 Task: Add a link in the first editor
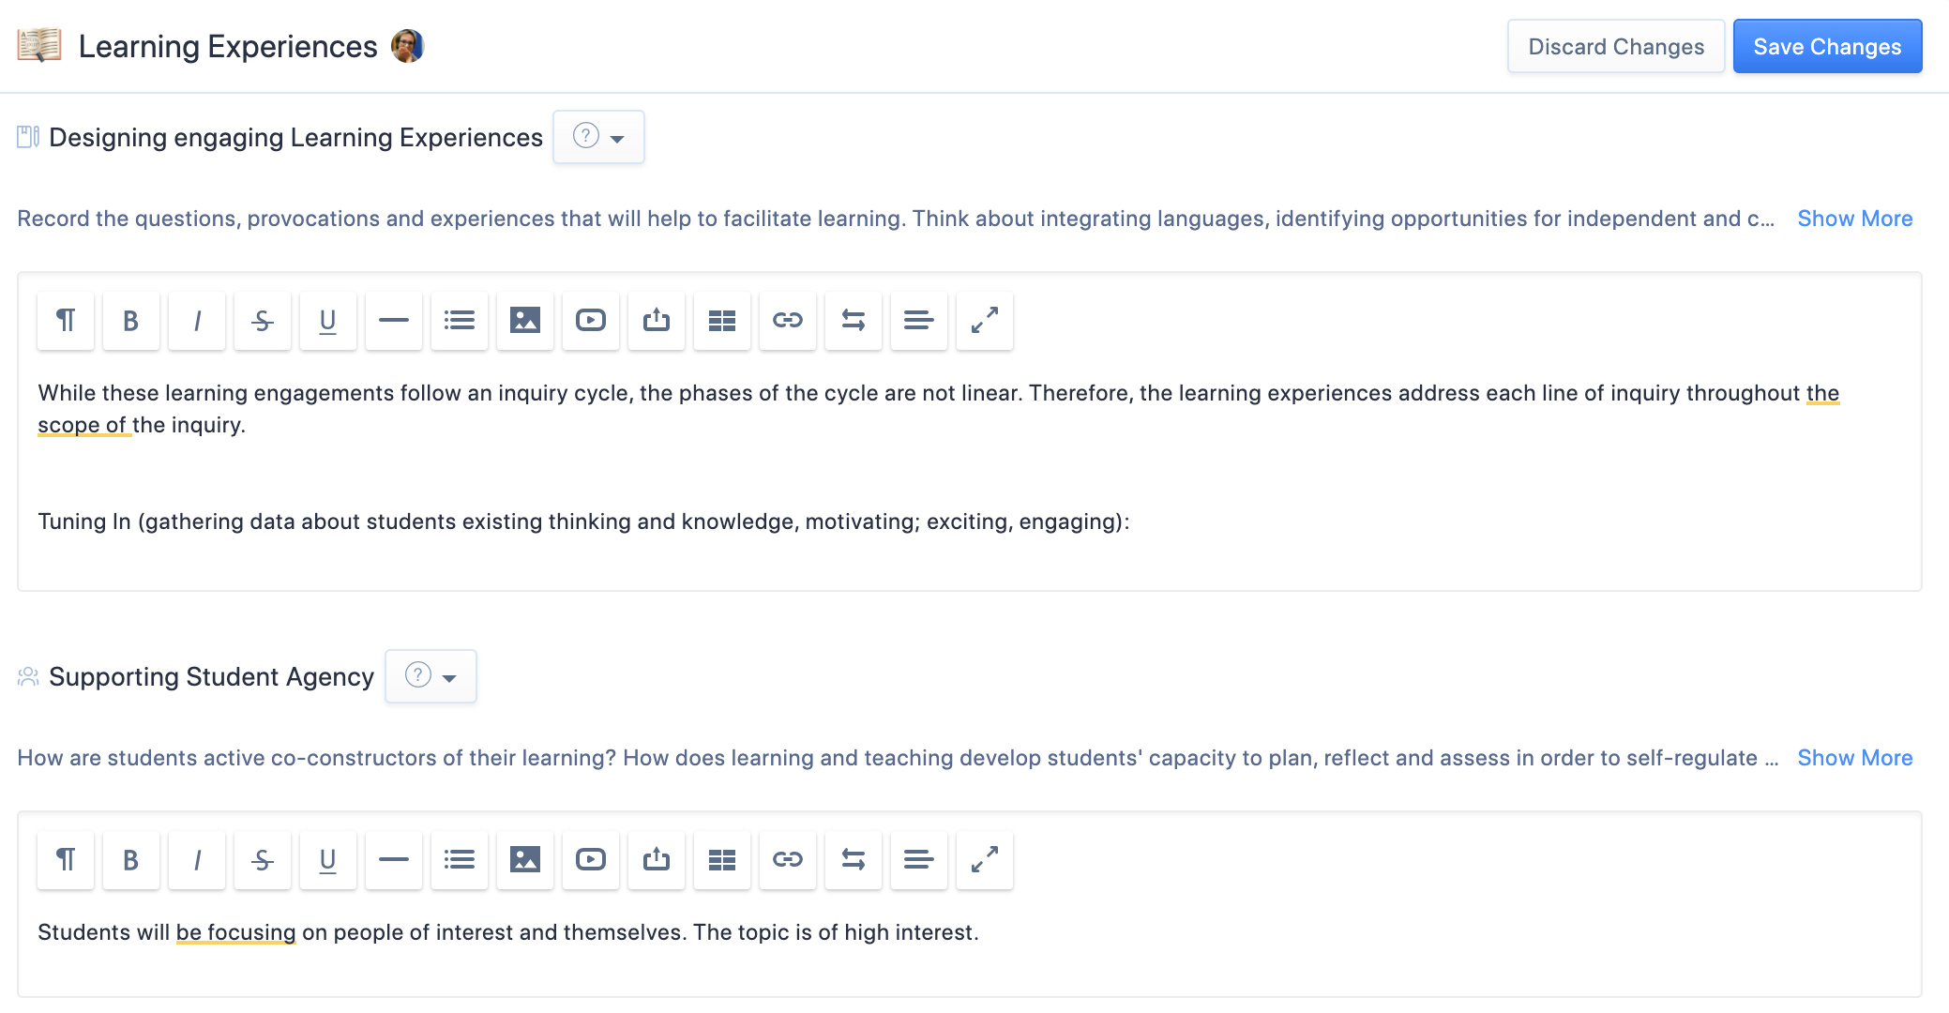[788, 321]
